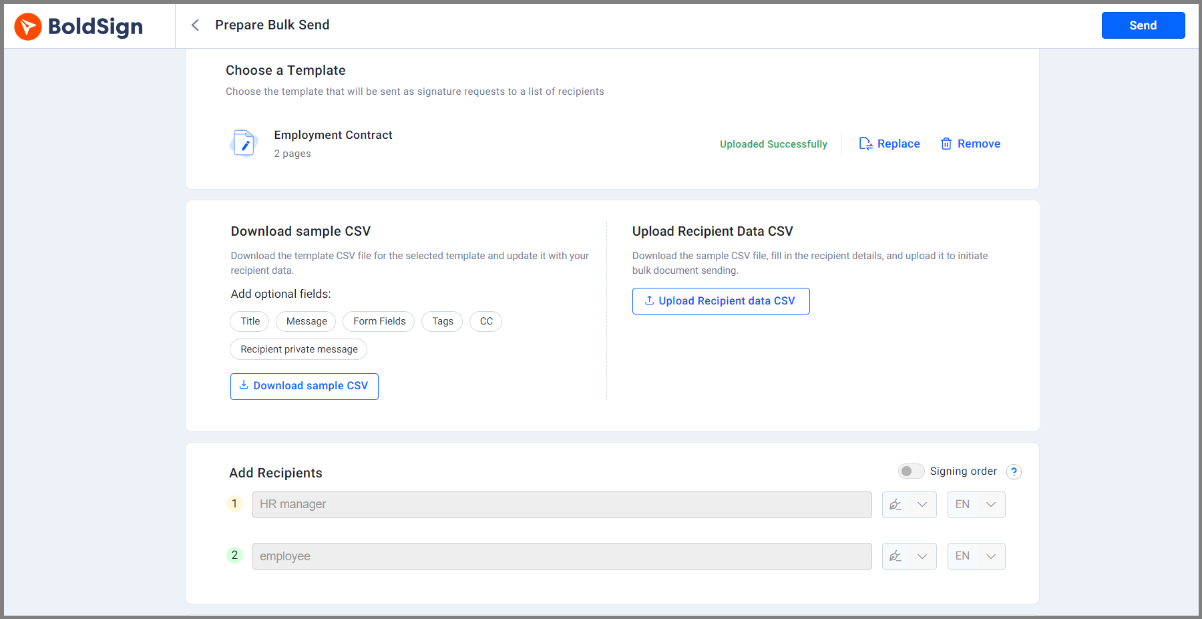Click the HR manager recipient field
The image size is (1202, 619).
562,505
